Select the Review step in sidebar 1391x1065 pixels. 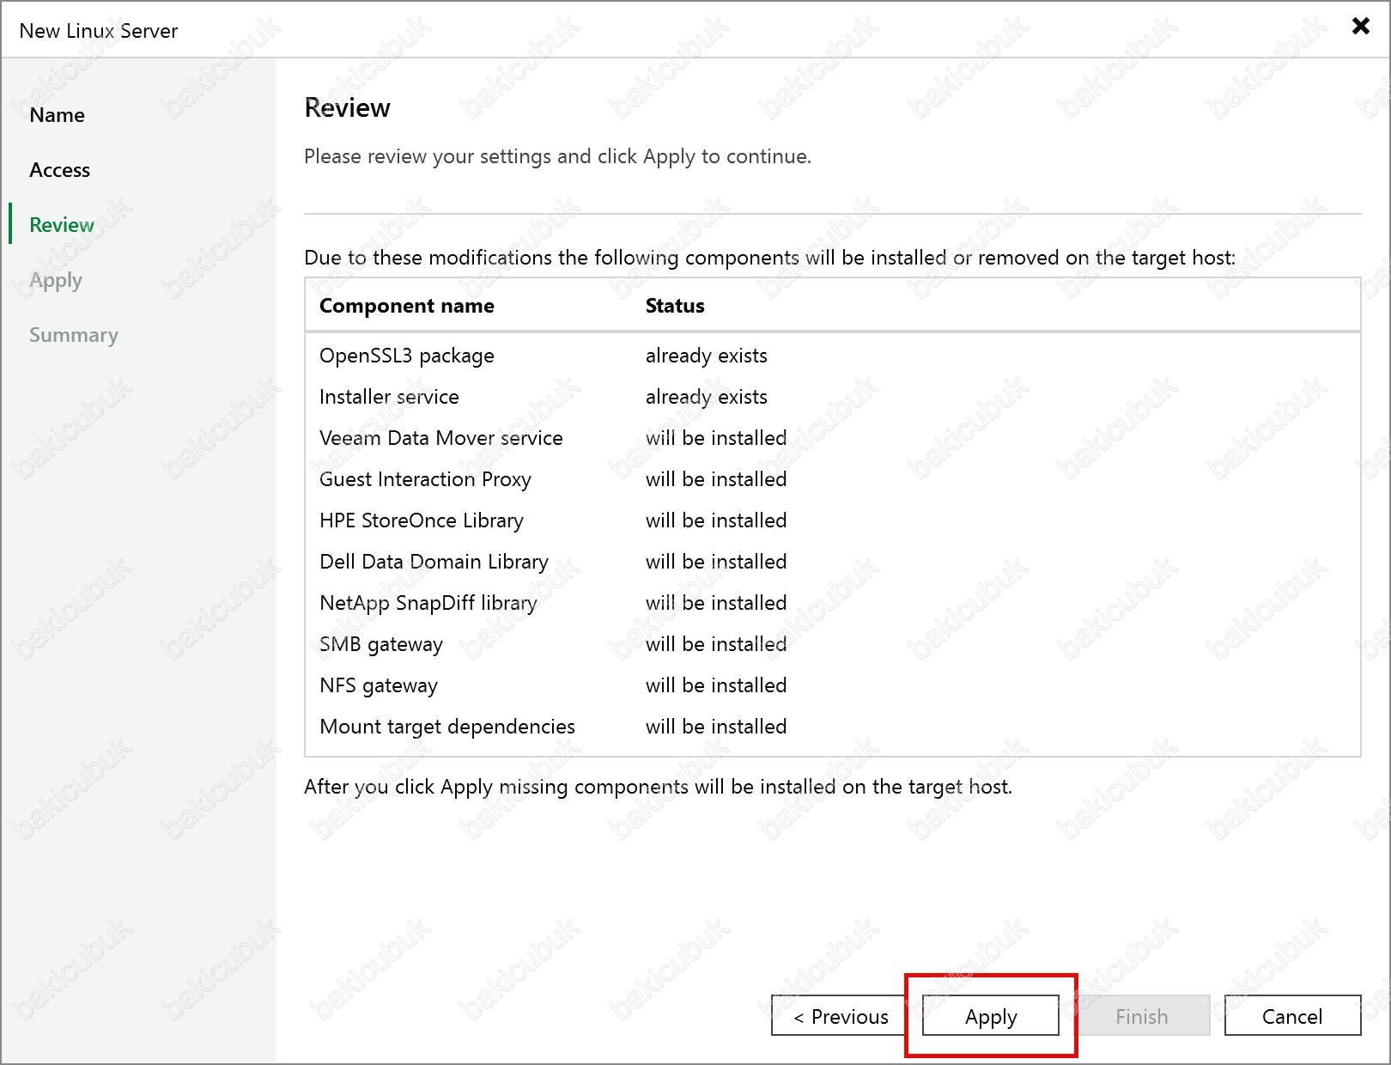[x=62, y=225]
